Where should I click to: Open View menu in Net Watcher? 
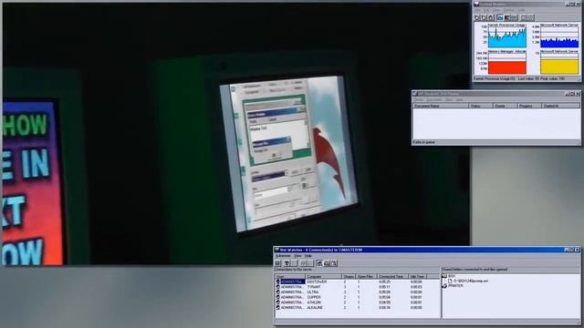point(298,256)
